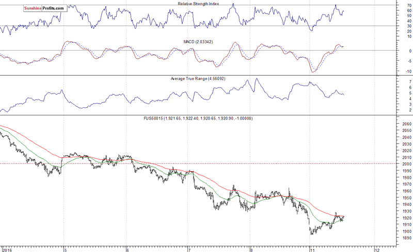The width and height of the screenshot is (413, 252).
Task: Click the 1890 price axis label
Action: [407, 238]
